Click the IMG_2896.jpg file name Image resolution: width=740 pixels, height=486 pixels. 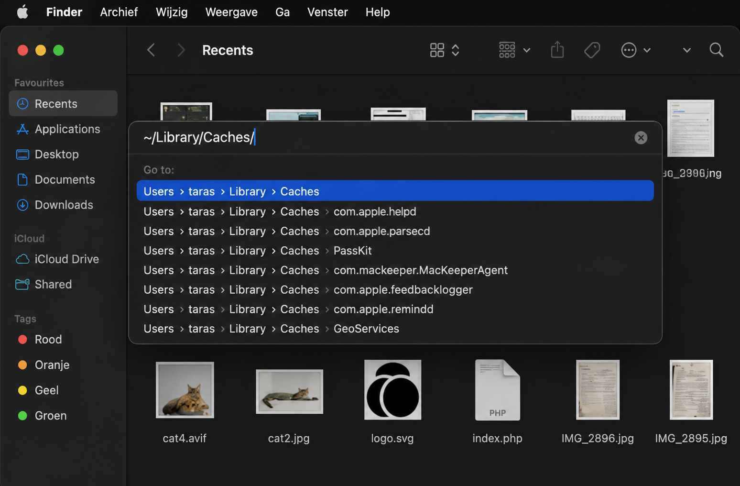pos(598,438)
